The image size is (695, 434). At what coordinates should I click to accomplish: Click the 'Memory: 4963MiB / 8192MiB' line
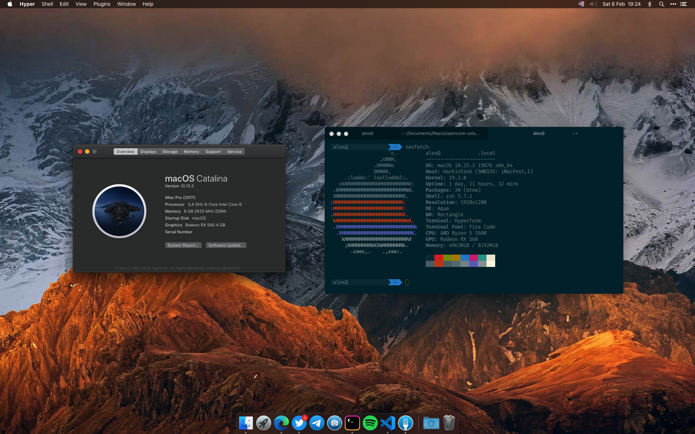(x=462, y=245)
